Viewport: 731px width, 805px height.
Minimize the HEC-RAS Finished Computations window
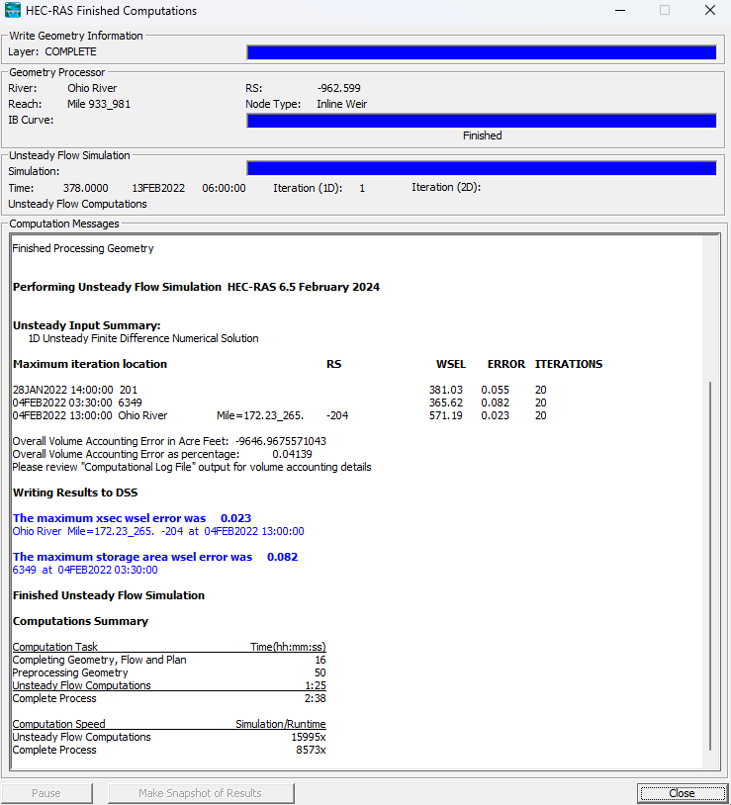click(x=620, y=10)
